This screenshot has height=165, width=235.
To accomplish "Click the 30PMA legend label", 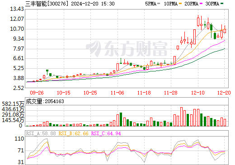I will click(212, 4).
